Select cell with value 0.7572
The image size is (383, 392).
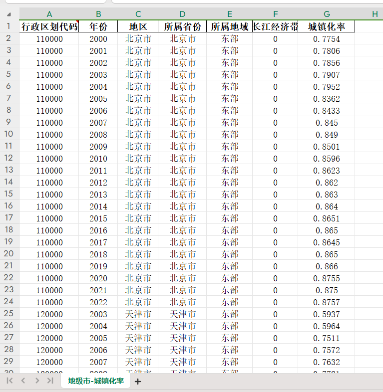[x=327, y=350]
